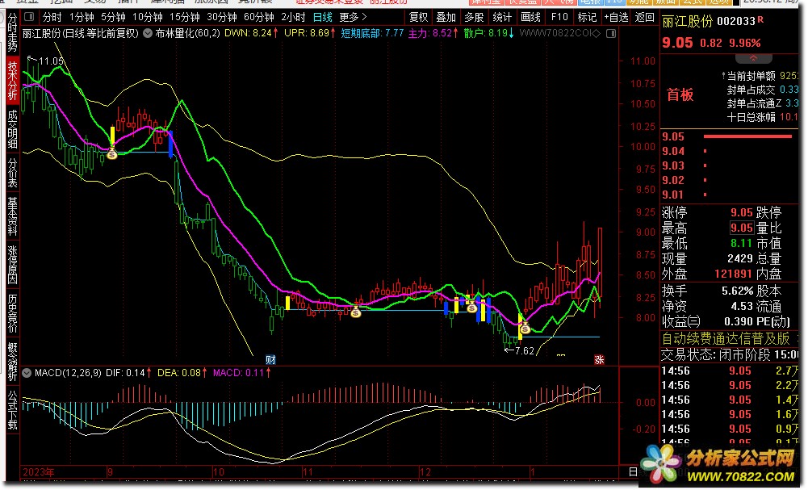Click the toolbar icon left of 分时
The width and height of the screenshot is (808, 490).
pos(28,17)
